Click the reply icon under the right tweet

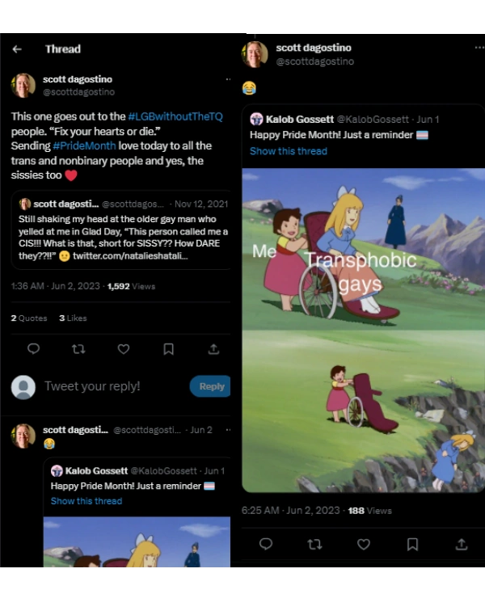pyautogui.click(x=266, y=545)
